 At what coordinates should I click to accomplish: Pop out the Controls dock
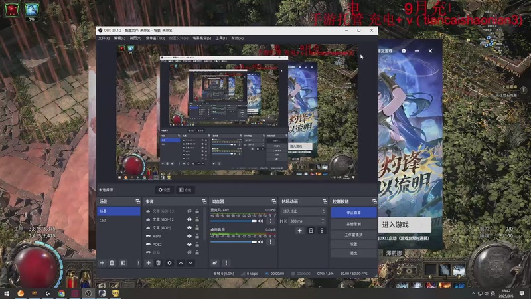[x=374, y=201]
